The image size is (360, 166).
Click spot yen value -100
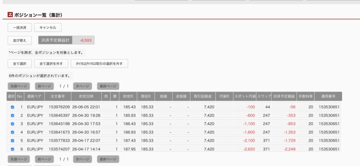pyautogui.click(x=250, y=107)
